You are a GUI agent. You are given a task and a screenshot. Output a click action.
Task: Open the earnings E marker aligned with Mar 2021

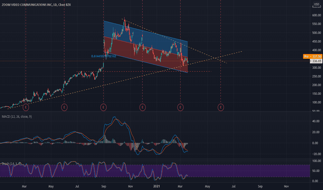point(181,107)
